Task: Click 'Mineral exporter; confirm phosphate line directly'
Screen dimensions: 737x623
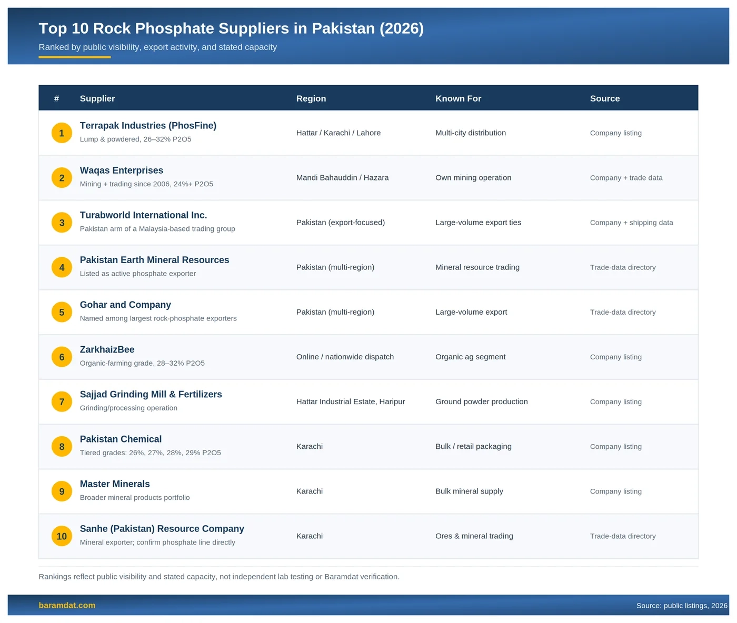Action: [x=157, y=542]
